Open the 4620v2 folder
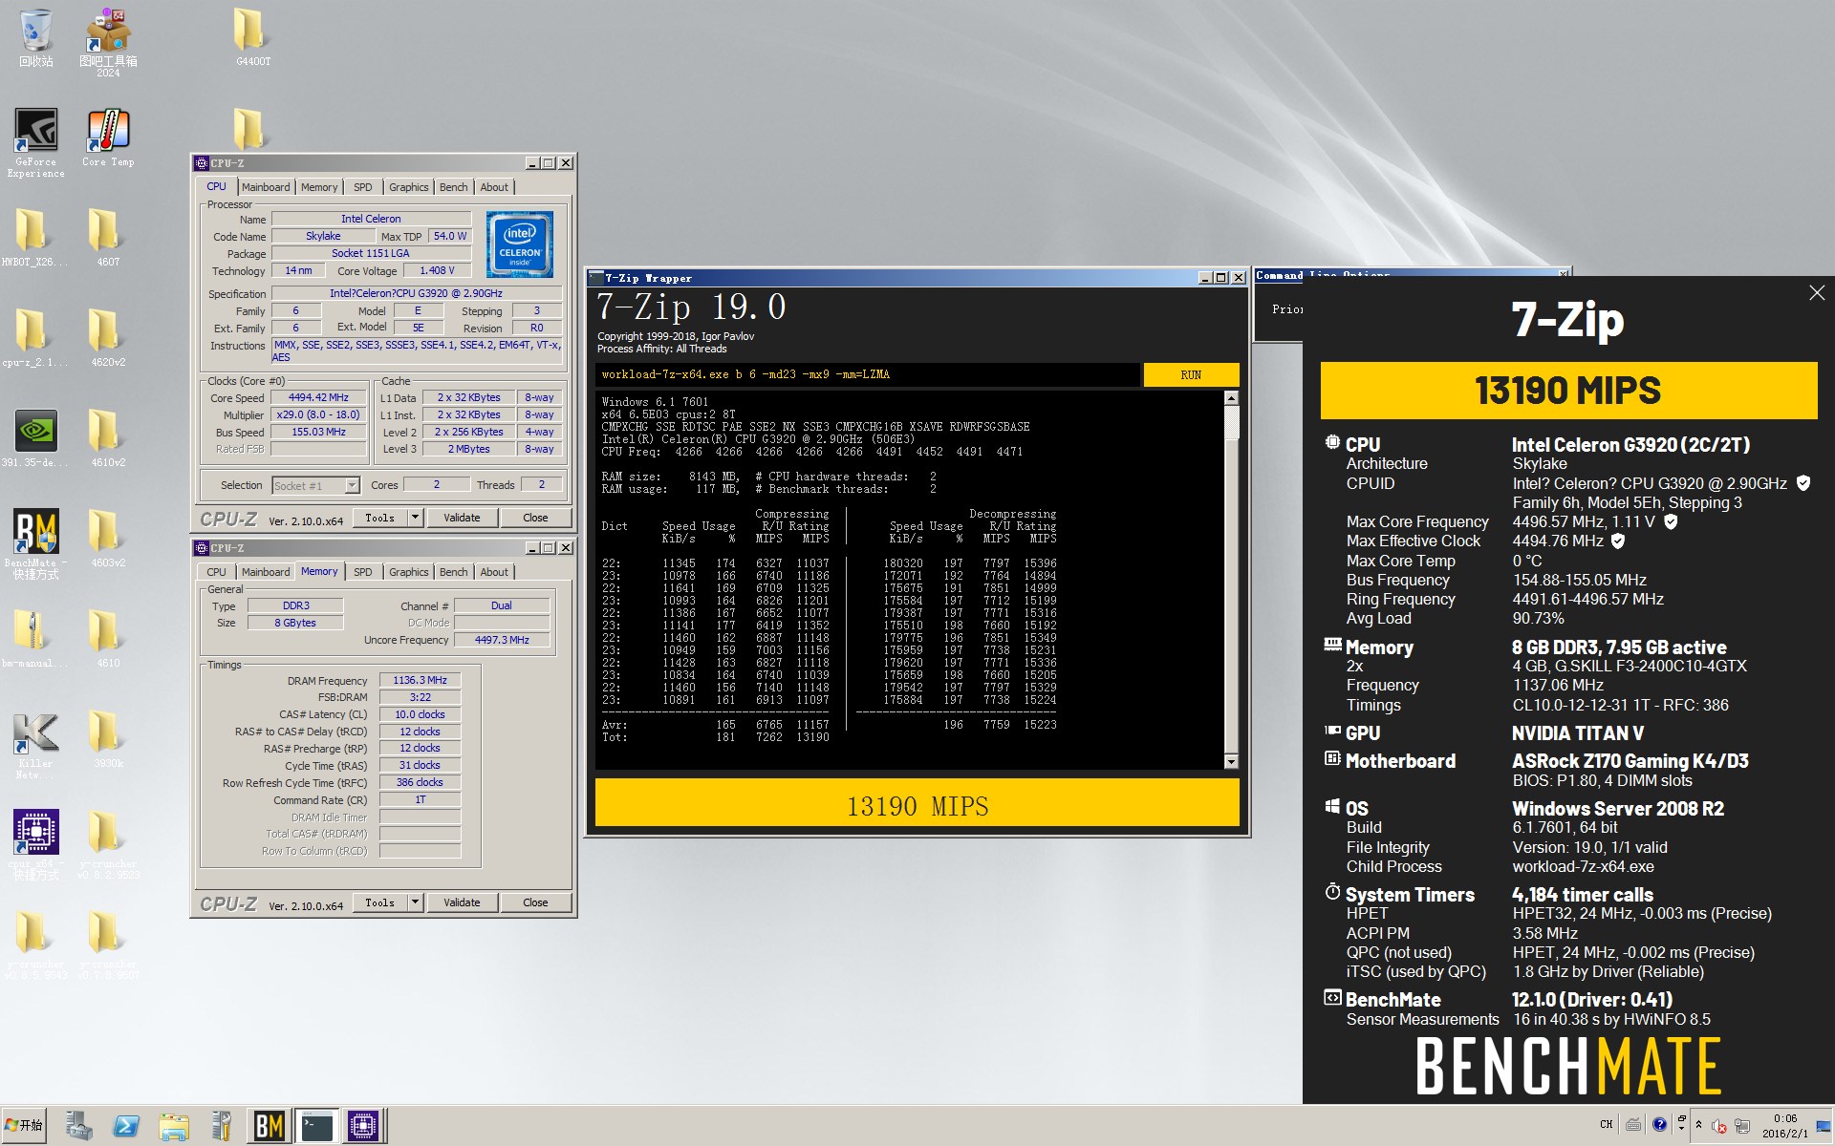The image size is (1835, 1146). click(108, 338)
